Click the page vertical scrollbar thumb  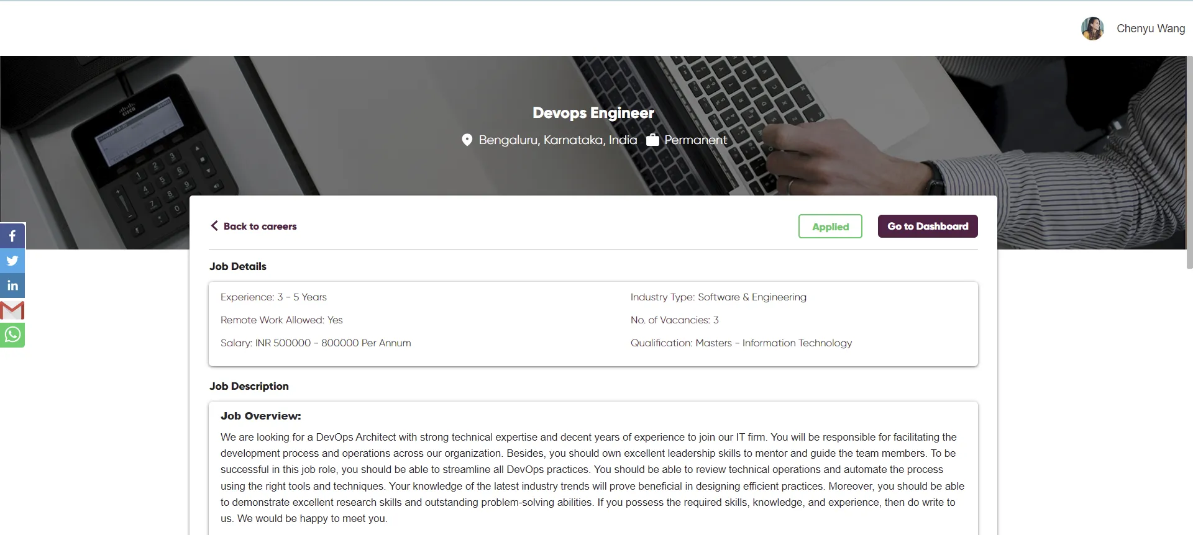coord(1189,163)
